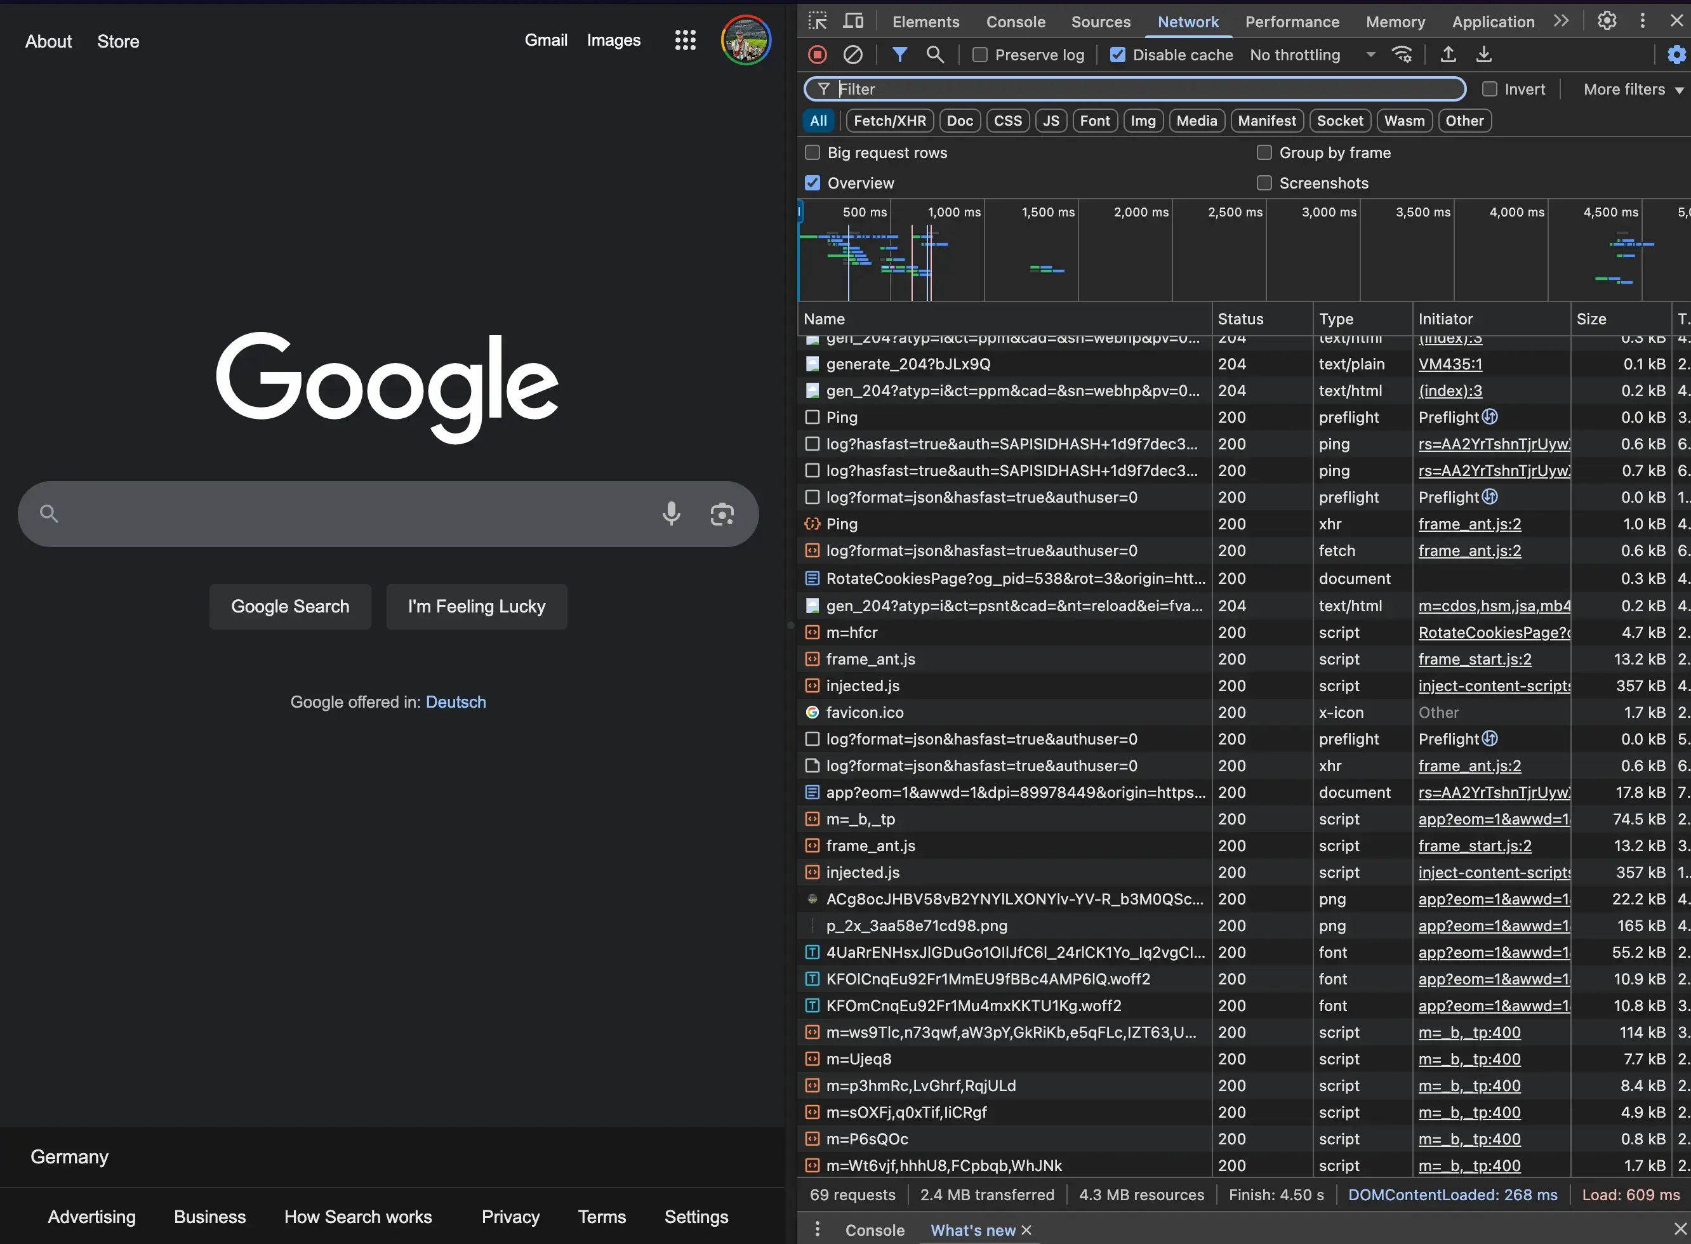Open the blue Network settings gear
Screen dimensions: 1691x1244
point(1676,54)
